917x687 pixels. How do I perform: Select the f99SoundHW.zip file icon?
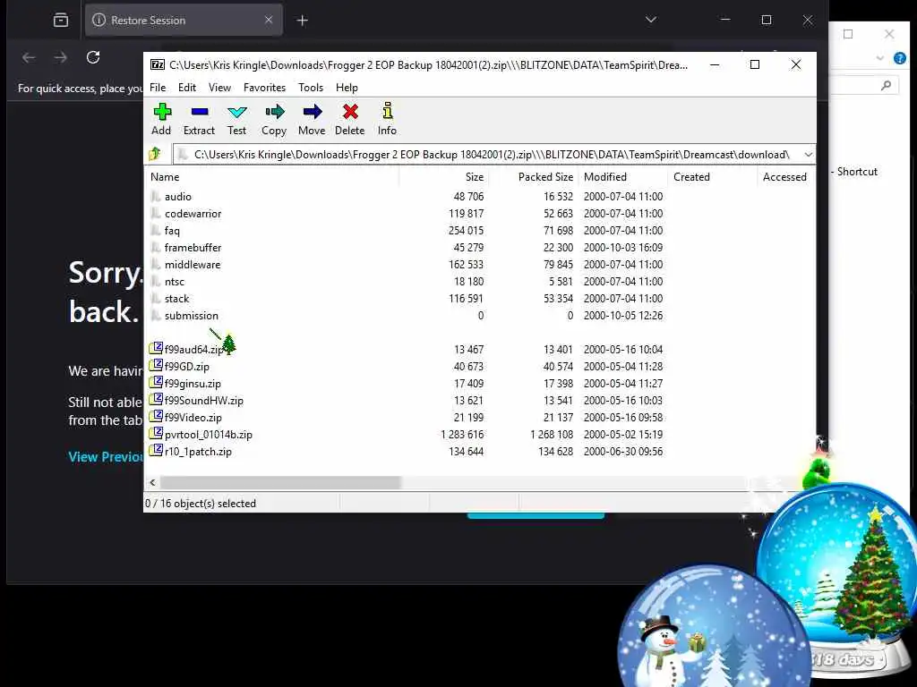[x=156, y=400]
